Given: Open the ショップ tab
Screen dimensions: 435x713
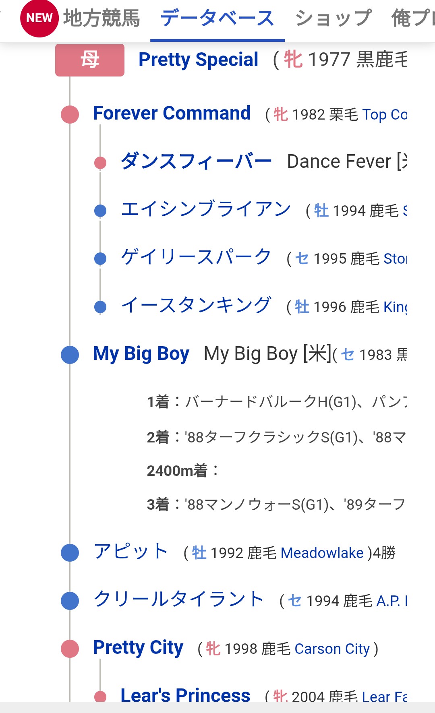Looking at the screenshot, I should [333, 19].
